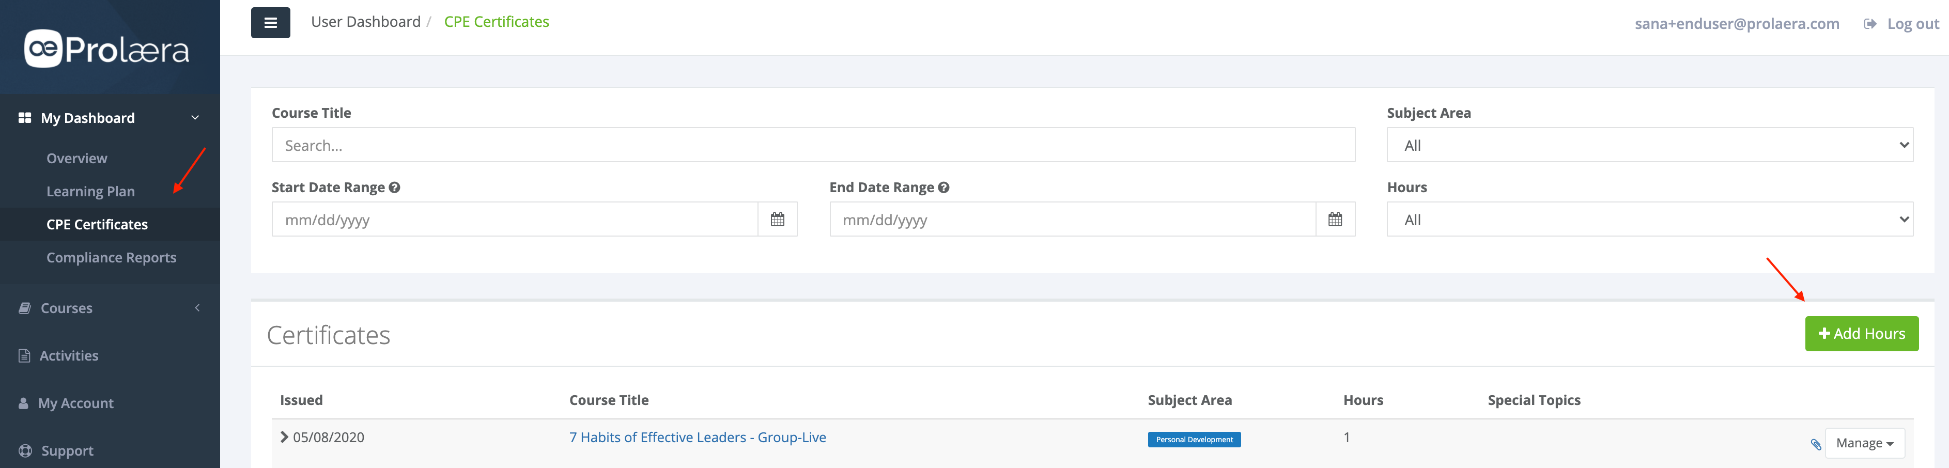Open the My Account sidebar section
1949x468 pixels.
(x=75, y=403)
